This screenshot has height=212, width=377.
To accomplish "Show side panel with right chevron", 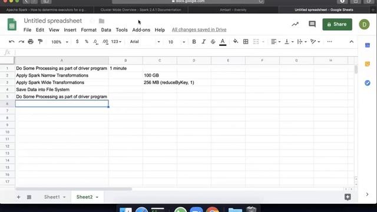I will (x=367, y=194).
